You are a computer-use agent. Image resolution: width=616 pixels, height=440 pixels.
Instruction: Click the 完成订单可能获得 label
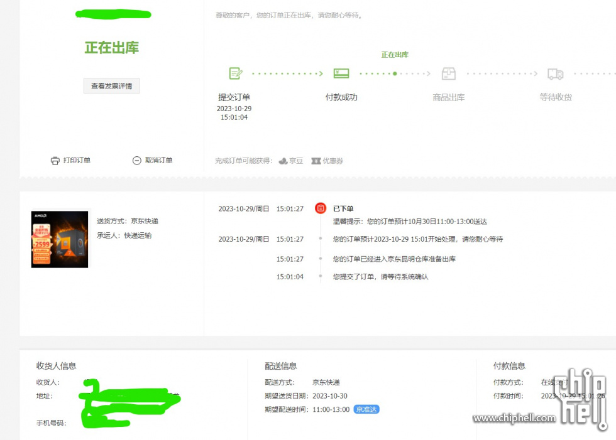244,161
